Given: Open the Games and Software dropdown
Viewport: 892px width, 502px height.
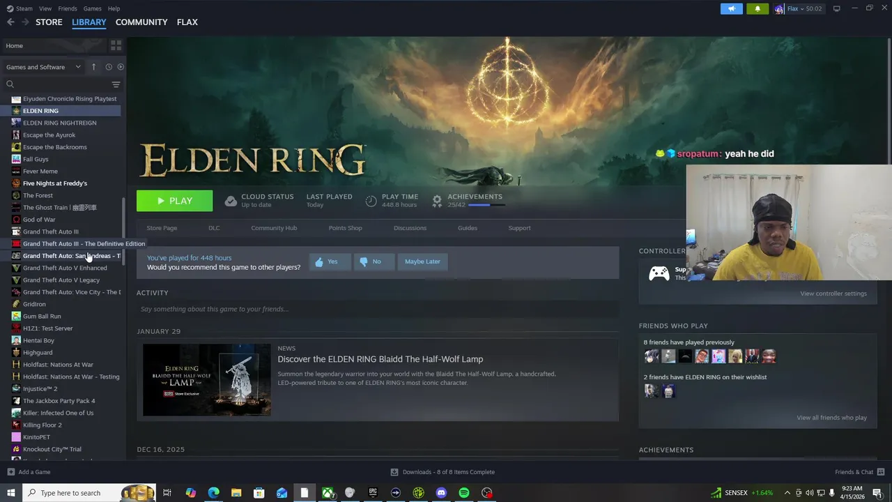Looking at the screenshot, I should point(45,67).
